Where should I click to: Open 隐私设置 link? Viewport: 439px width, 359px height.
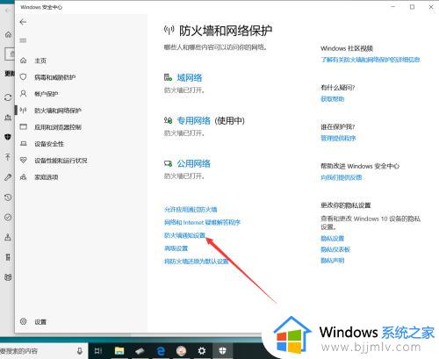(333, 239)
